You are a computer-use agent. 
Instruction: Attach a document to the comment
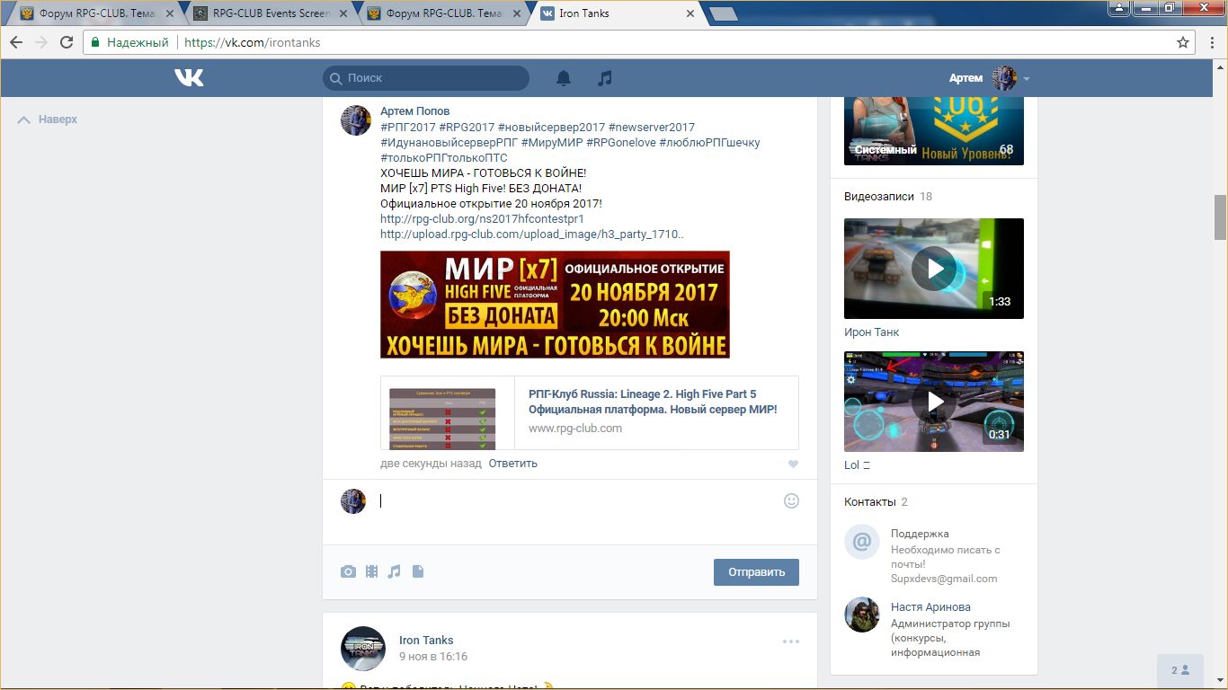tap(418, 571)
